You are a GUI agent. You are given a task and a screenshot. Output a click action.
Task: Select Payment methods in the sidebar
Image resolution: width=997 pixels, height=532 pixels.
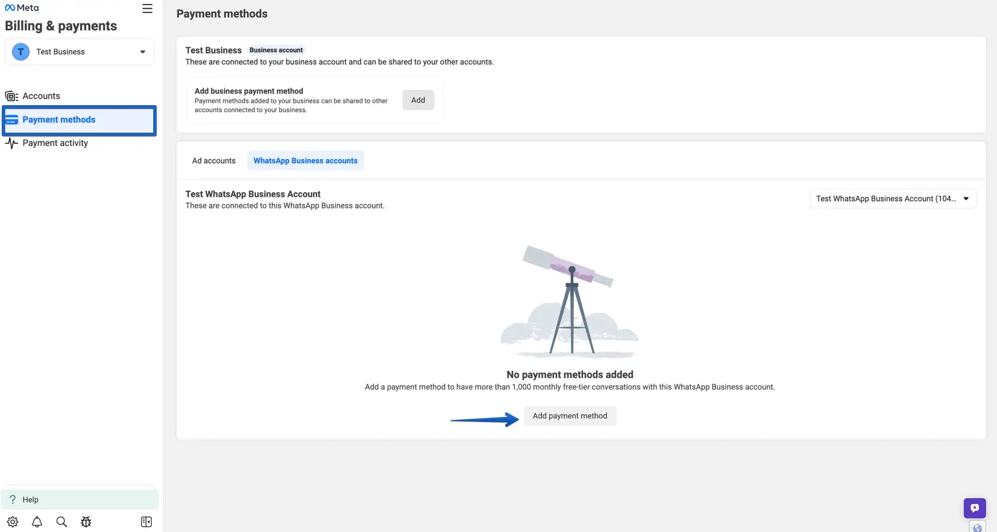[58, 120]
